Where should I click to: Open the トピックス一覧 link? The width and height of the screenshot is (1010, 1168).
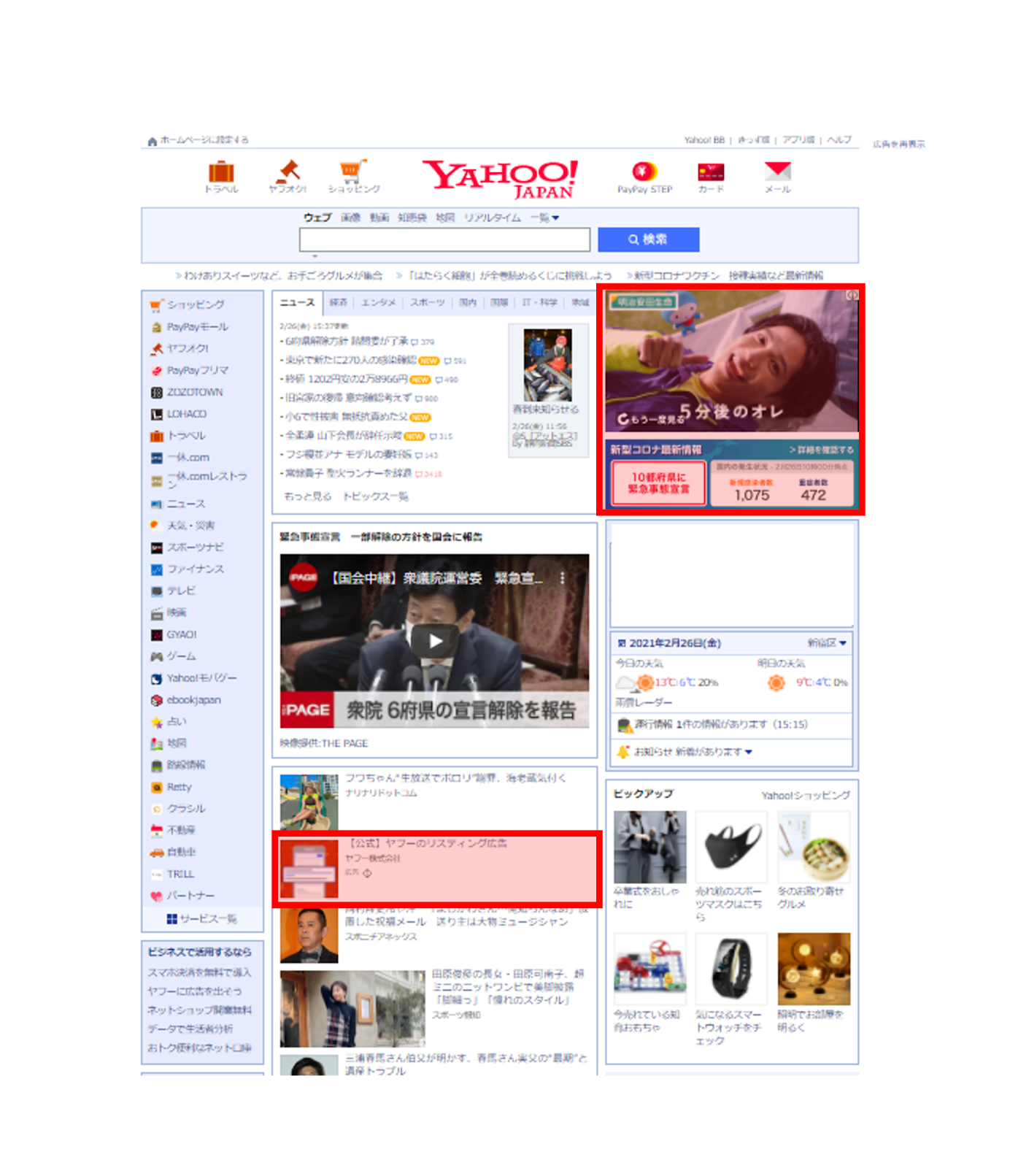coord(376,496)
